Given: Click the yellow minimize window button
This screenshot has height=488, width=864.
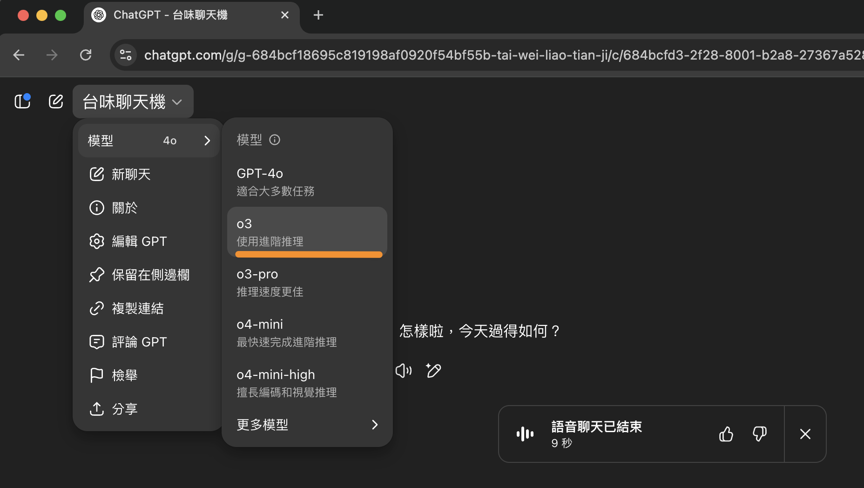Looking at the screenshot, I should tap(42, 15).
